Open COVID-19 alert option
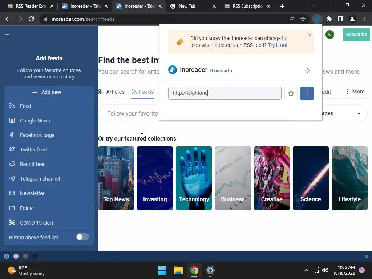 tap(49, 223)
